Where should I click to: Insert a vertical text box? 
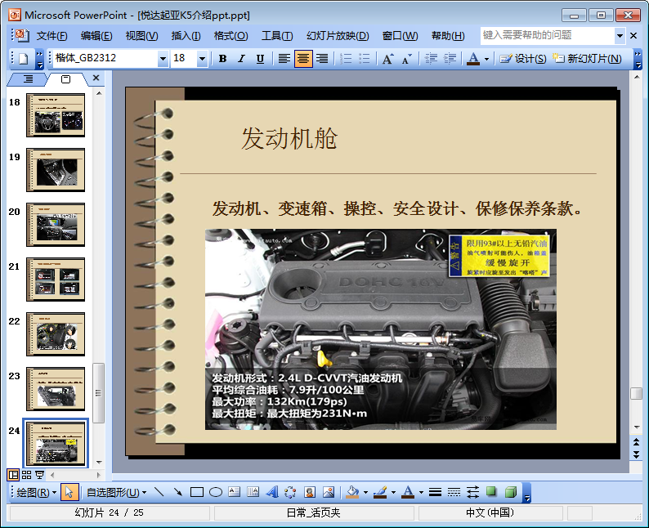click(x=253, y=492)
